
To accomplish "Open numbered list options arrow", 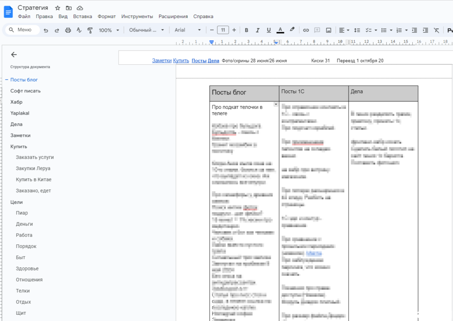I will click(407, 30).
